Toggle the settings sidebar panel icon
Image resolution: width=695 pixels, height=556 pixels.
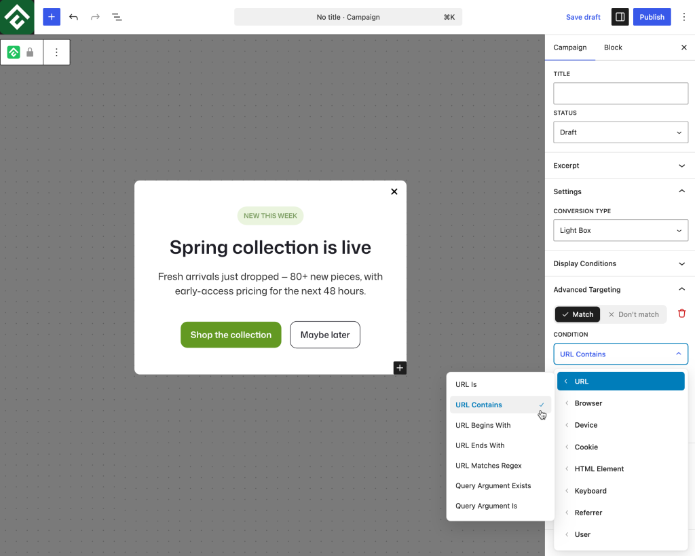click(x=620, y=17)
